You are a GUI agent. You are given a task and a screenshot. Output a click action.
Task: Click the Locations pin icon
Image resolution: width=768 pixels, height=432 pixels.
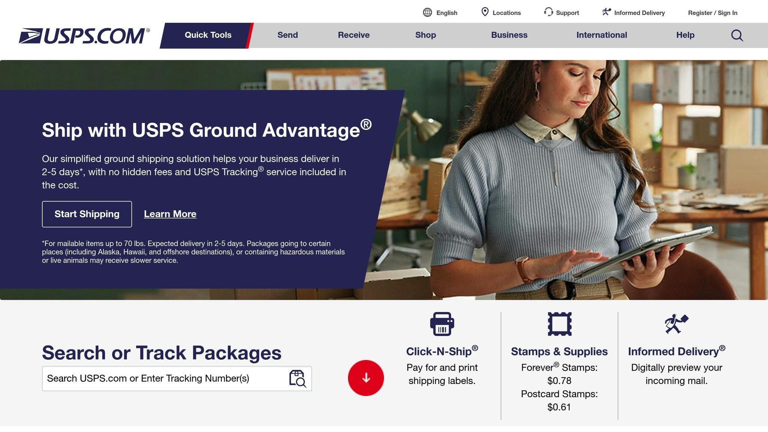tap(486, 12)
